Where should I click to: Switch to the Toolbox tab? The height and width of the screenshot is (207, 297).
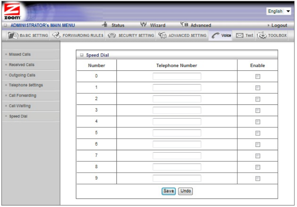[x=272, y=35]
